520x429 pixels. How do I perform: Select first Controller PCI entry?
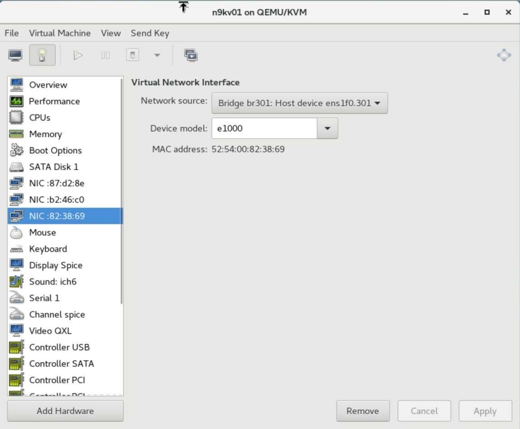click(64, 380)
